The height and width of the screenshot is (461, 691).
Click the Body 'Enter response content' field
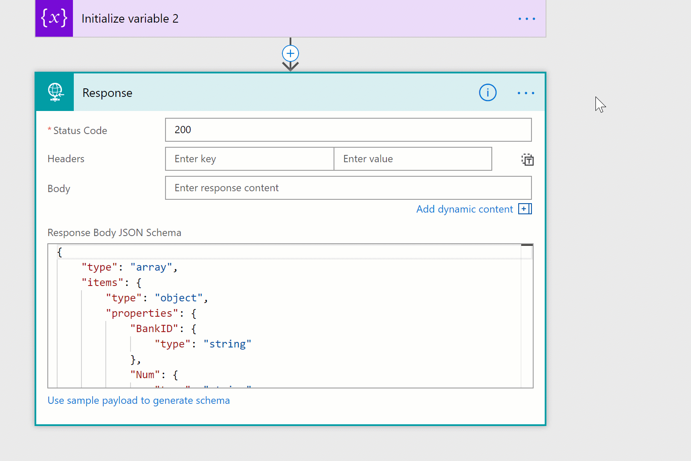click(348, 188)
